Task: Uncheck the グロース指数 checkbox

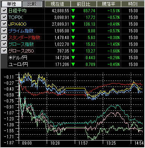Action: pyautogui.click(x=4, y=44)
